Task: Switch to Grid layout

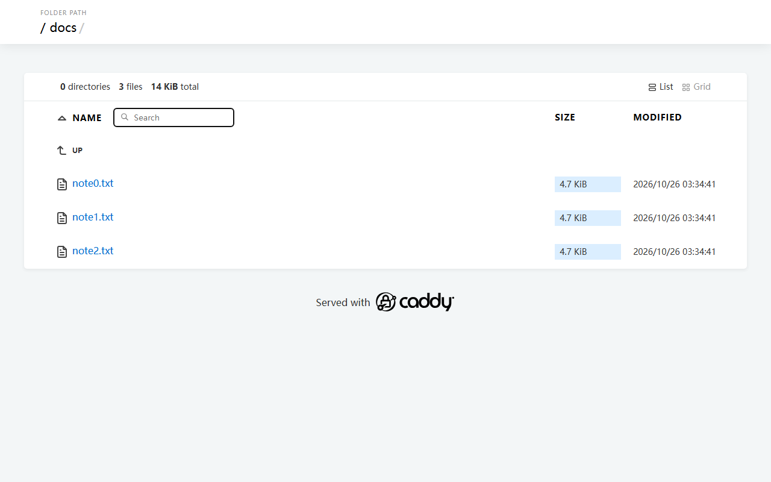Action: pos(696,87)
